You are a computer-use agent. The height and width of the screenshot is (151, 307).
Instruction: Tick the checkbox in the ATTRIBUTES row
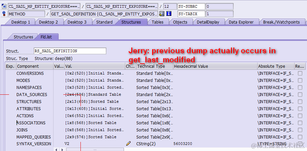(x=300, y=109)
